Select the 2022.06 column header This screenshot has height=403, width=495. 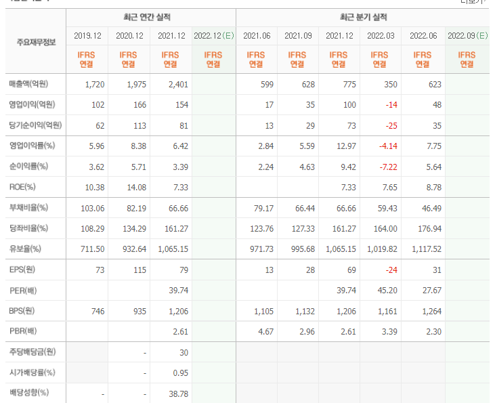[423, 36]
